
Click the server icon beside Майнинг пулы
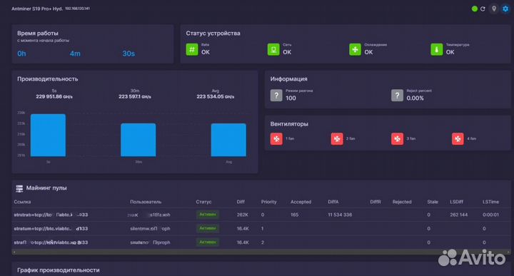tap(19, 188)
